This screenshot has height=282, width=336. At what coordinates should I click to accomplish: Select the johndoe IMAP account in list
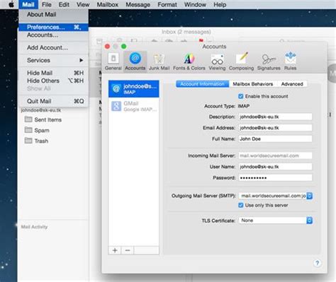coord(134,89)
